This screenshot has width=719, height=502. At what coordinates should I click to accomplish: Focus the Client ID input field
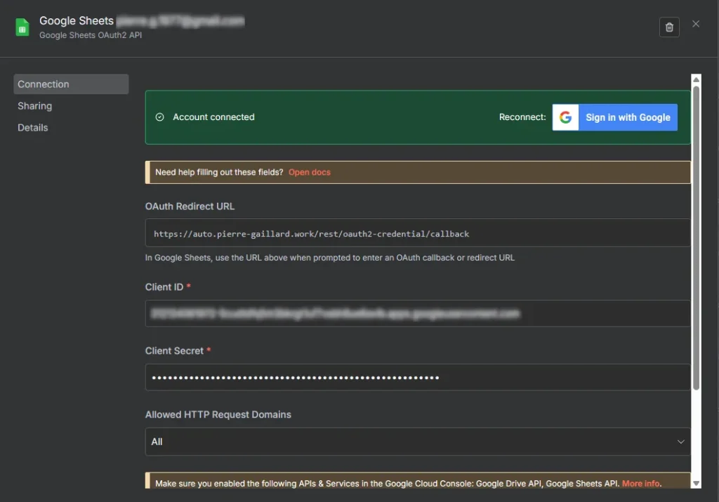[417, 314]
